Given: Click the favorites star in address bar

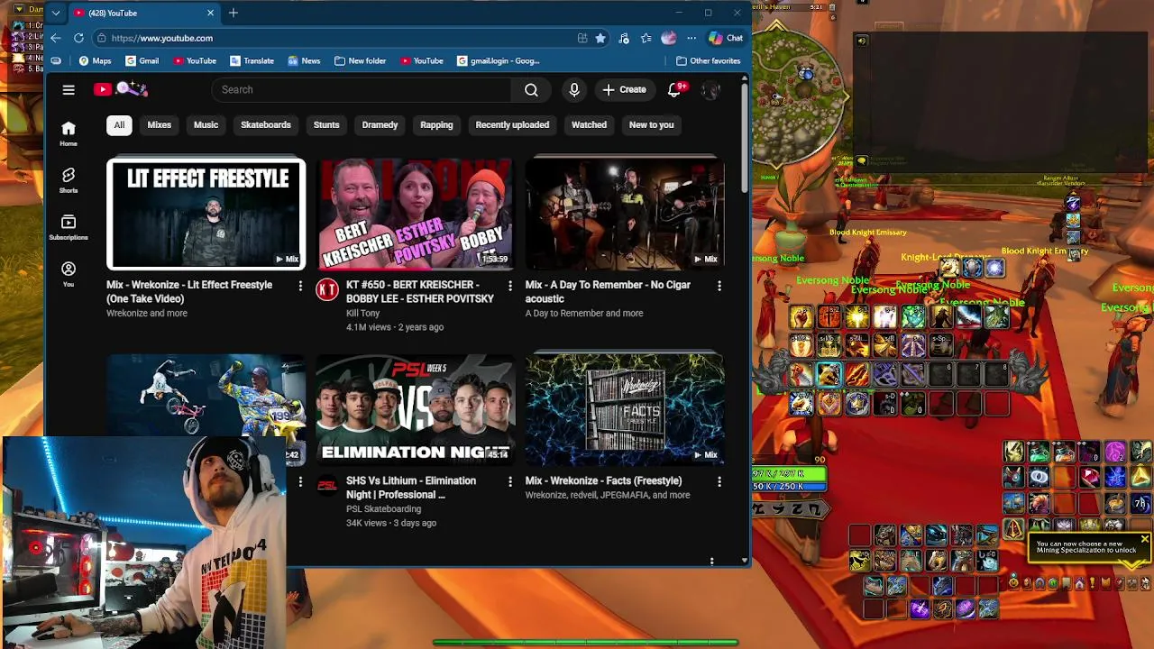Looking at the screenshot, I should point(600,38).
